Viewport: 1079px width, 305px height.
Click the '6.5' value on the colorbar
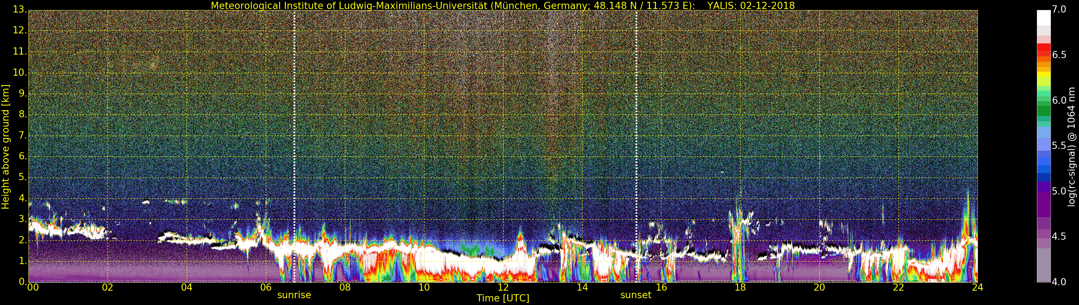click(x=1059, y=55)
